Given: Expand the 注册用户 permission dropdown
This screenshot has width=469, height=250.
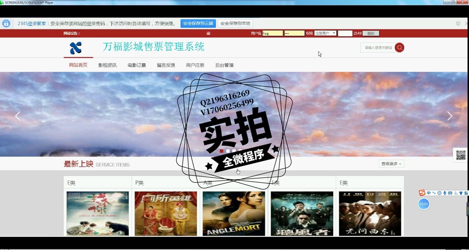Looking at the screenshot, I should pyautogui.click(x=325, y=33).
